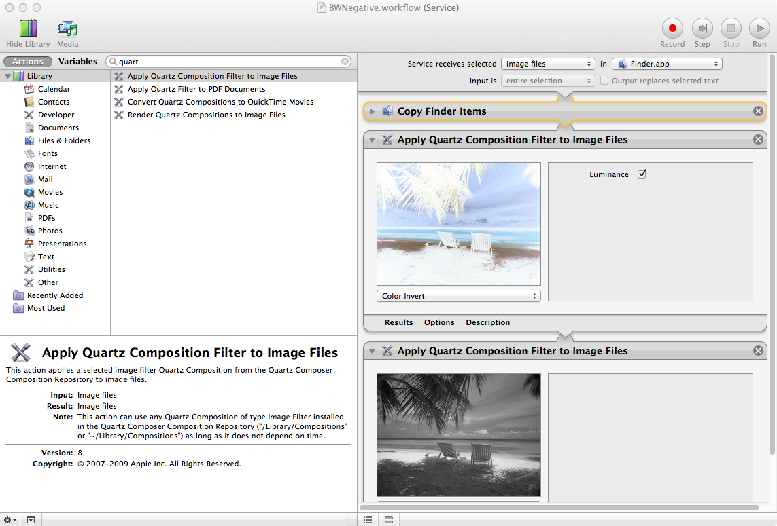Select the Documents category icon
The height and width of the screenshot is (526, 777).
coord(29,128)
